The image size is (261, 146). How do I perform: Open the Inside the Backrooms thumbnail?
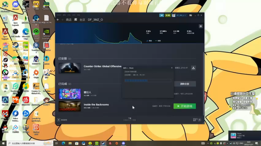(69, 106)
